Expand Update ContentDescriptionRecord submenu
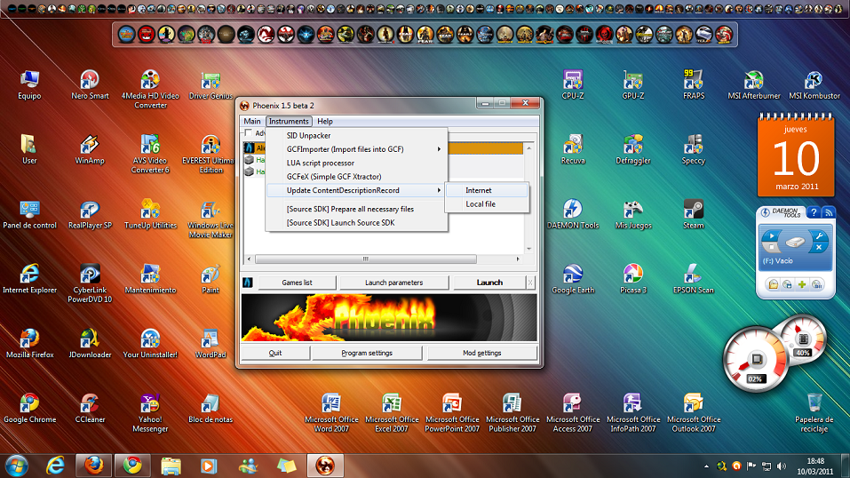Image resolution: width=850 pixels, height=478 pixels. point(356,190)
